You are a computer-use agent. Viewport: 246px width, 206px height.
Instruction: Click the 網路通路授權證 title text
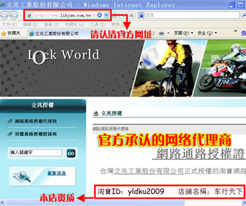coord(201,154)
